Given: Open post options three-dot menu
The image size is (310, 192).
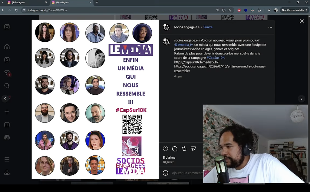Looking at the screenshot, I should click(270, 27).
